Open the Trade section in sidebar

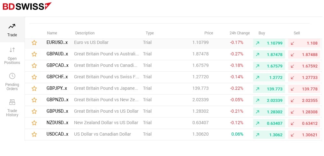click(12, 30)
